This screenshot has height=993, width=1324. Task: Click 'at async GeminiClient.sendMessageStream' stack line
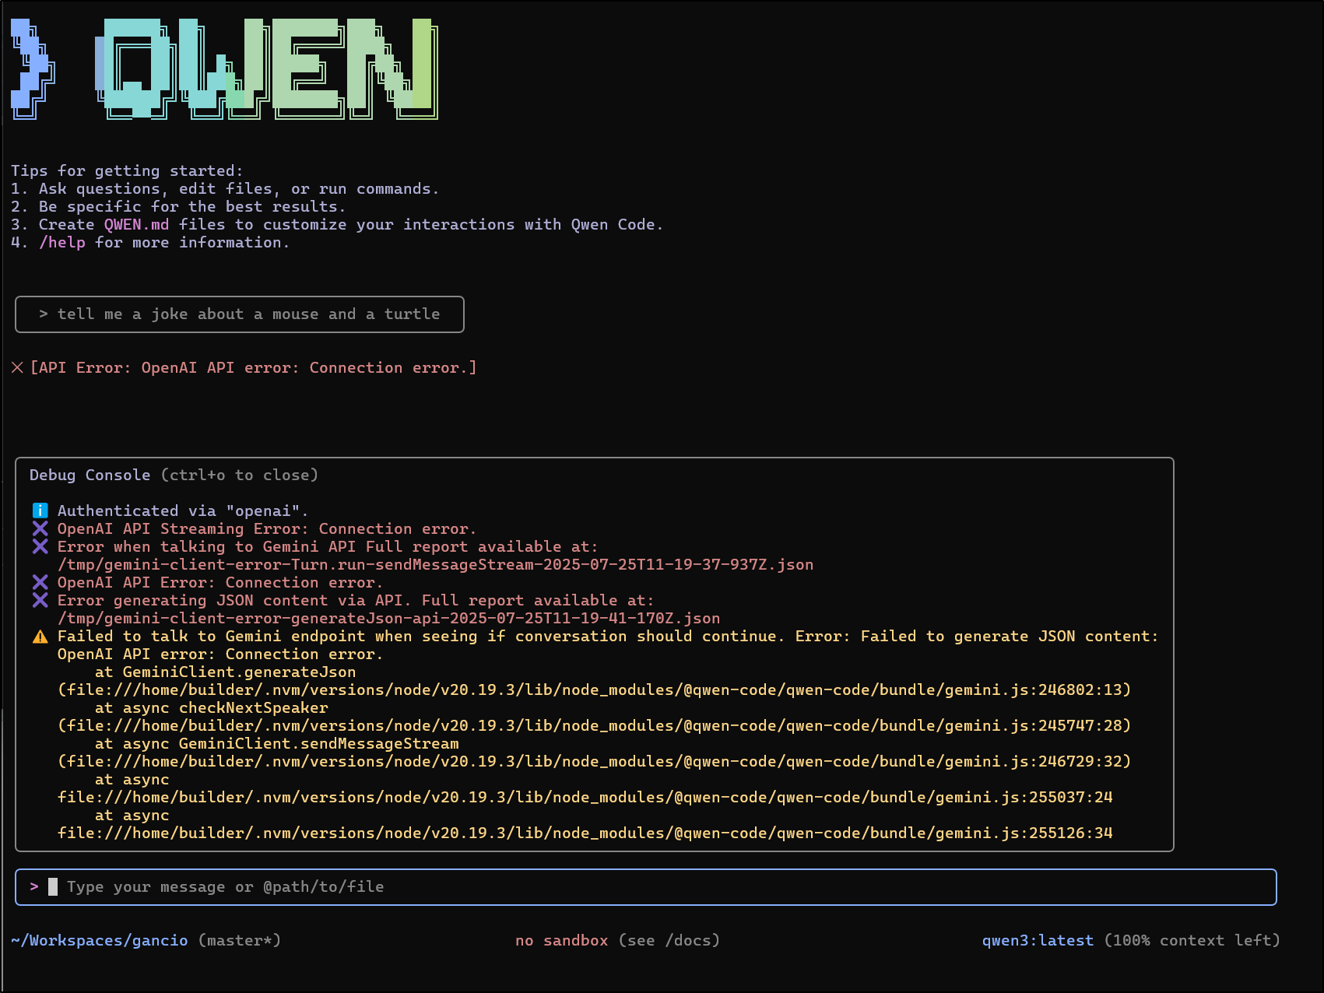pyautogui.click(x=276, y=743)
